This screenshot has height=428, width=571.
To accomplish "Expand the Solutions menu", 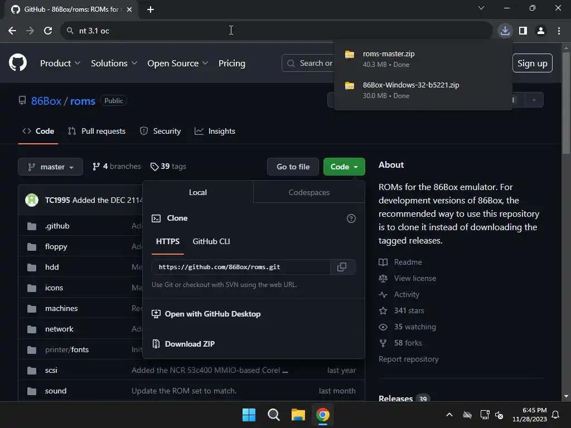I will [114, 64].
